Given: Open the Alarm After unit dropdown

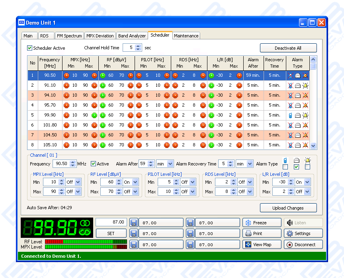Looking at the screenshot, I should tap(170, 164).
